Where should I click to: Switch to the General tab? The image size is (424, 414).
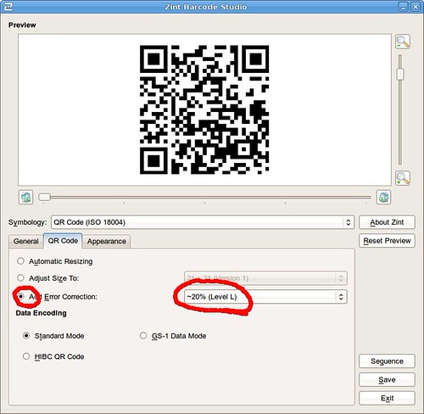tap(26, 242)
